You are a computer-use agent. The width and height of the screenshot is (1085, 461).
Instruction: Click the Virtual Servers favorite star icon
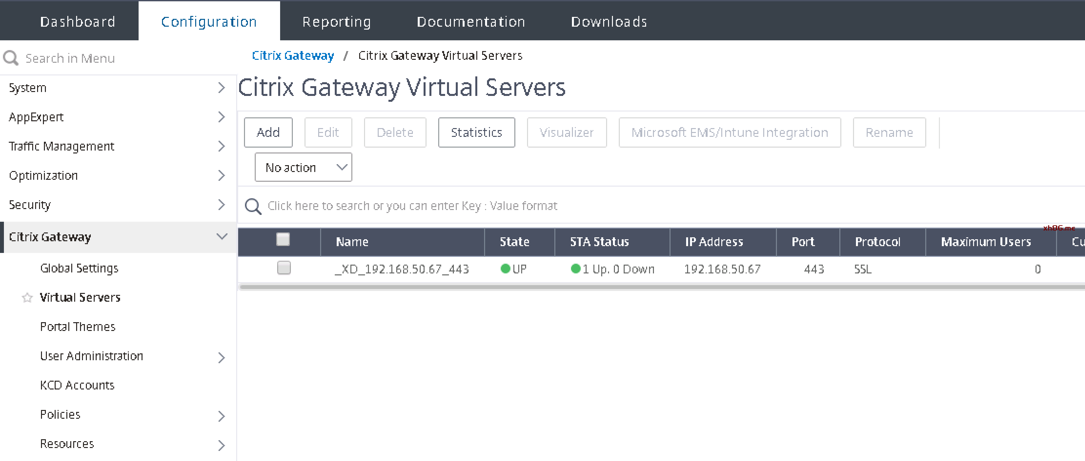click(x=27, y=298)
